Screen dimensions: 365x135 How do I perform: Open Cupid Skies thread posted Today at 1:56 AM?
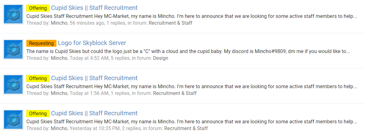pos(94,78)
